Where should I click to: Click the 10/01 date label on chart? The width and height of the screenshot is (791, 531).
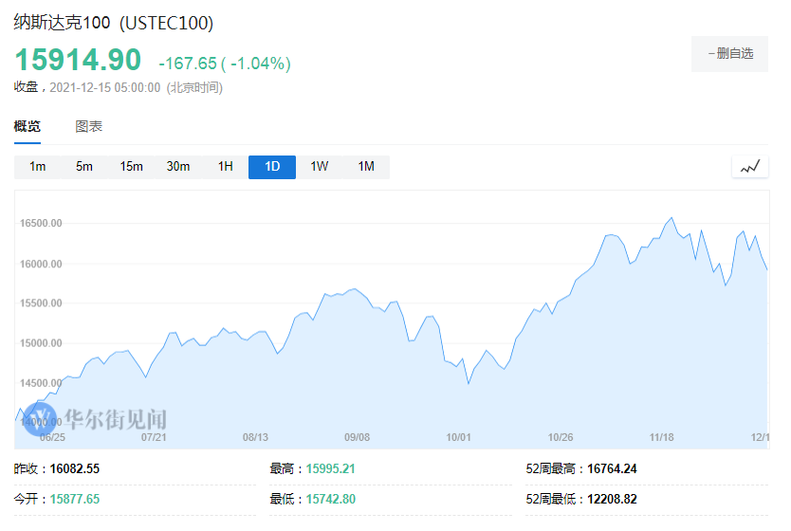tap(459, 437)
